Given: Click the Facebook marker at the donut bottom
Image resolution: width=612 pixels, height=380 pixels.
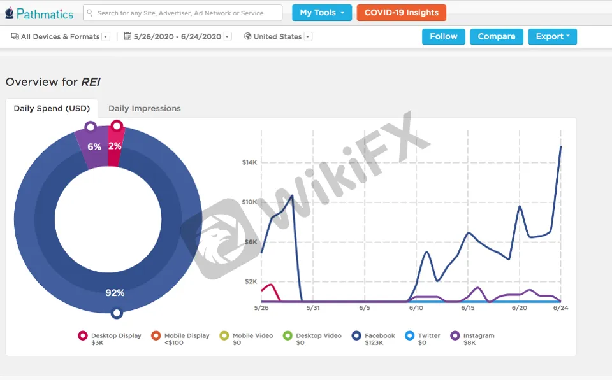Looking at the screenshot, I should click(116, 313).
